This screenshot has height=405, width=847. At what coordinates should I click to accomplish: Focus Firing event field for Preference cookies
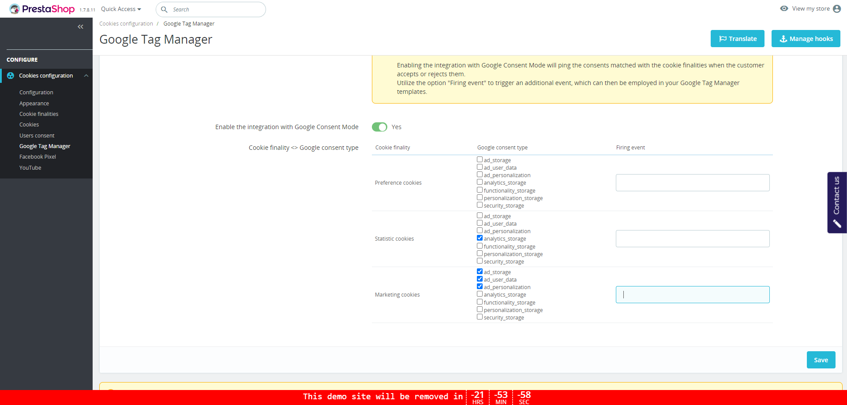(x=693, y=182)
